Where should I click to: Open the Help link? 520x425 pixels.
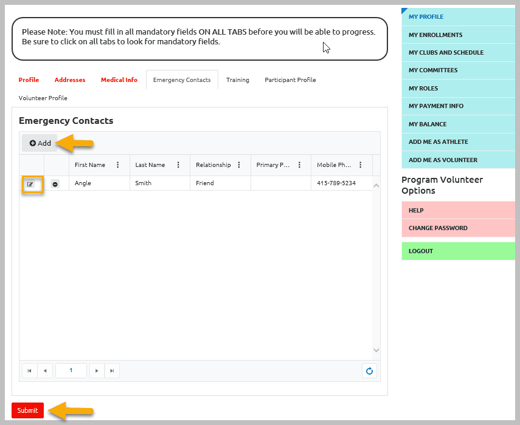(459, 210)
